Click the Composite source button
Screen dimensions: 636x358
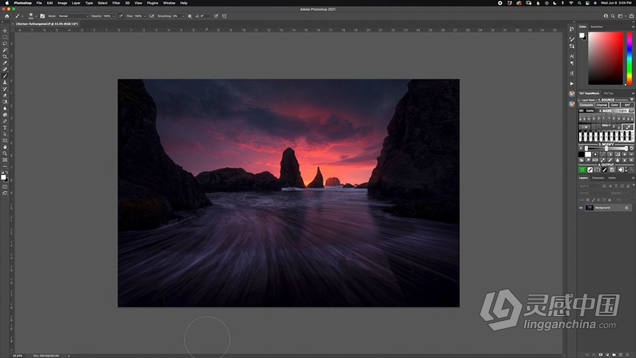[x=586, y=105]
